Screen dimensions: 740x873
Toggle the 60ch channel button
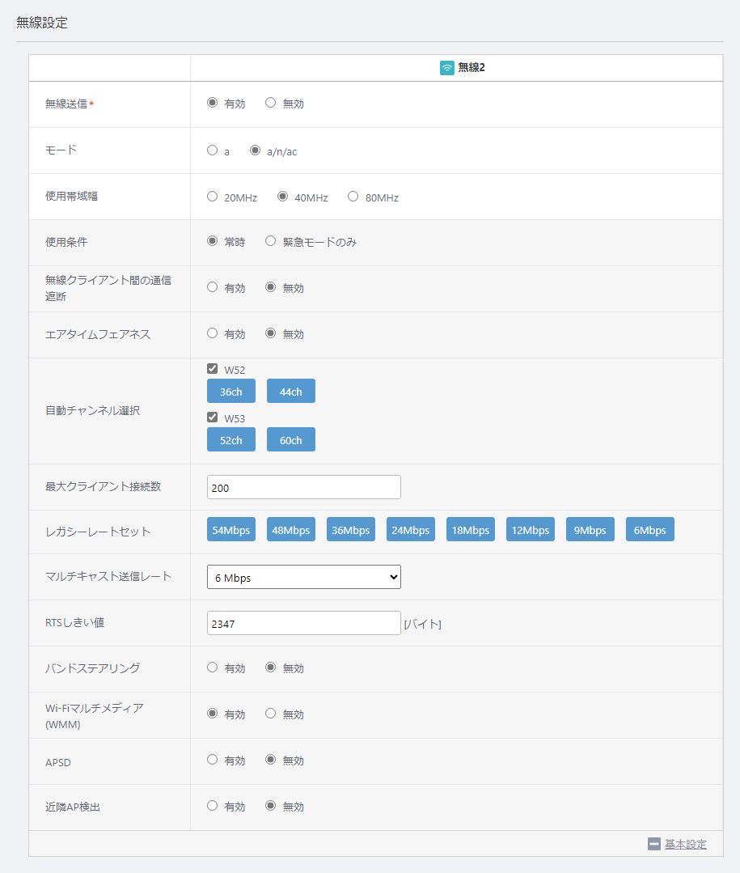click(291, 439)
